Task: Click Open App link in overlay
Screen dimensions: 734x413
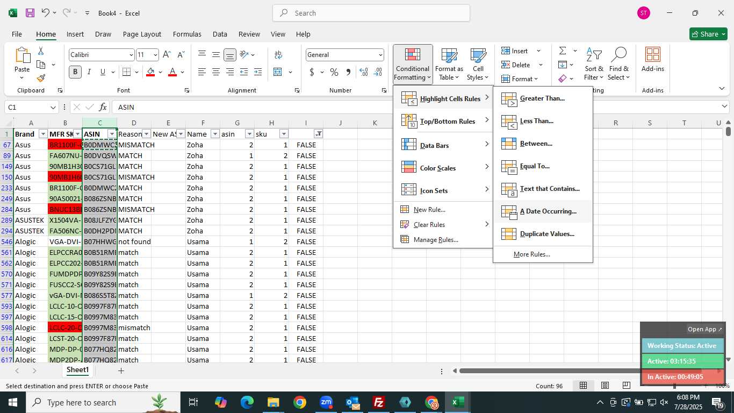Action: (x=704, y=329)
